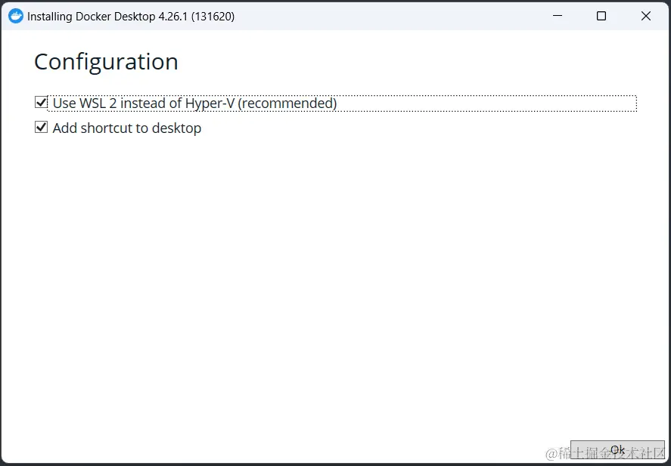Maximize the installer window

tap(601, 15)
